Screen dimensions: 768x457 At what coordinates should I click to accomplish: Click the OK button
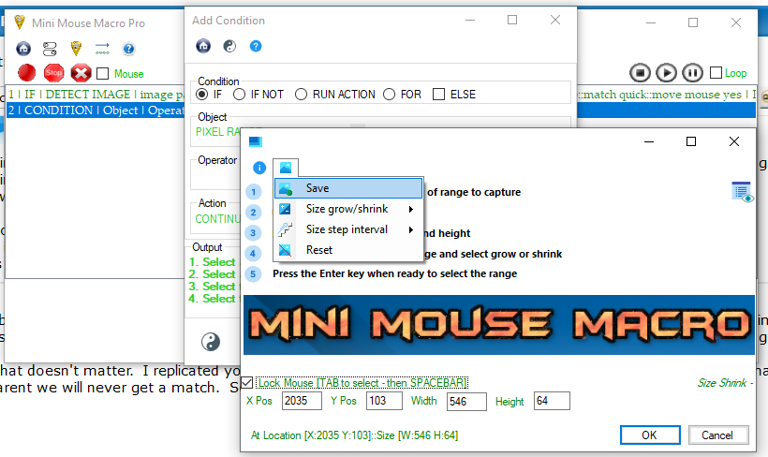click(x=650, y=435)
